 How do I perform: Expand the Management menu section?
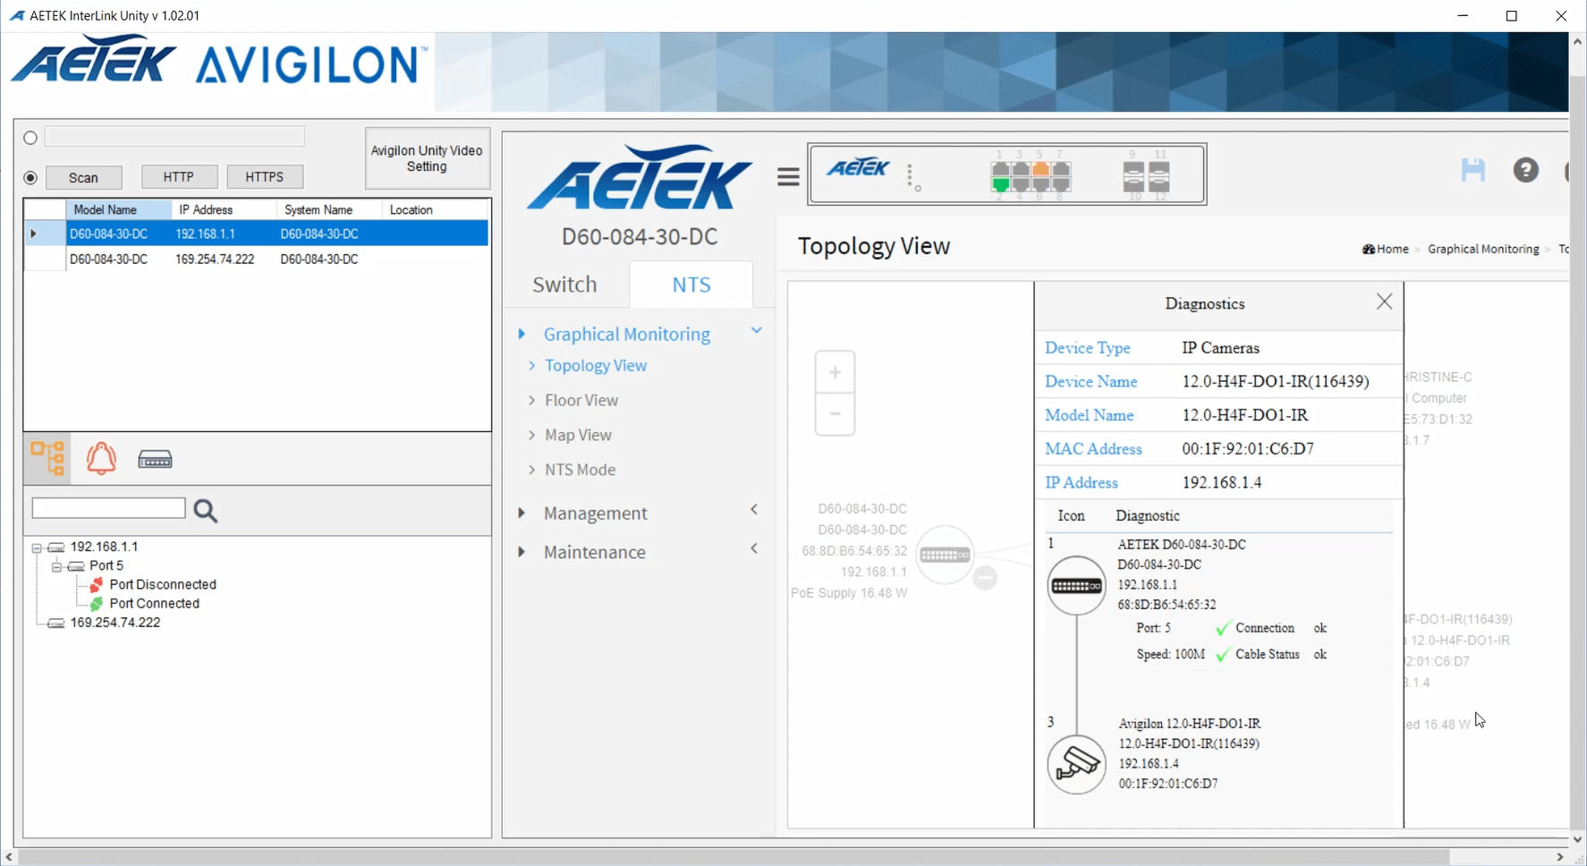click(x=595, y=514)
